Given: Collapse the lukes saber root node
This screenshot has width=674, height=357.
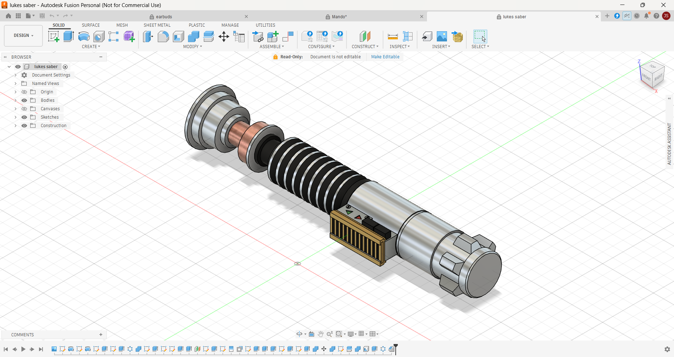Looking at the screenshot, I should (9, 67).
